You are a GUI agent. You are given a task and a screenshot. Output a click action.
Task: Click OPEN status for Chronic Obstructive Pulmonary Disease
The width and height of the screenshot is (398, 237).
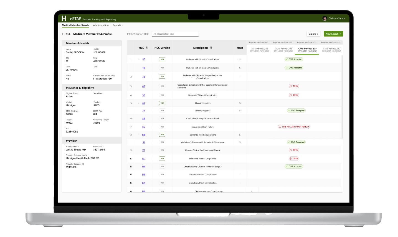click(x=294, y=150)
